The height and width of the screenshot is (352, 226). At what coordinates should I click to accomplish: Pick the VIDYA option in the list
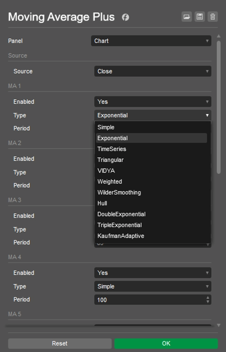tap(106, 171)
